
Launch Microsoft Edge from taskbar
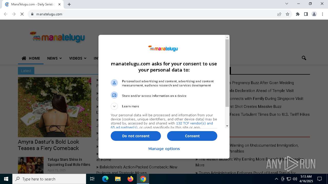[105, 179]
